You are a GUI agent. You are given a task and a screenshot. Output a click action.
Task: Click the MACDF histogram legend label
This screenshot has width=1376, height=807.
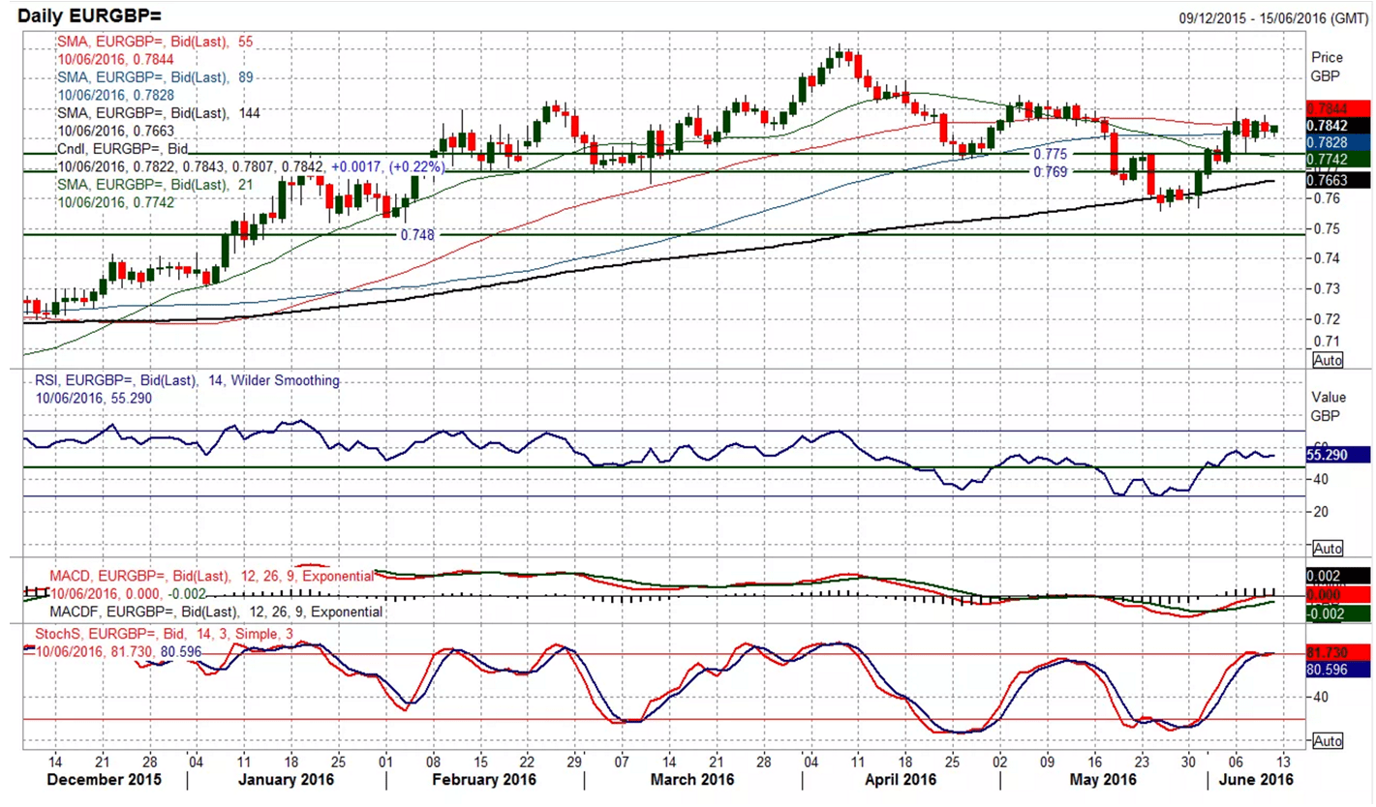(x=216, y=612)
